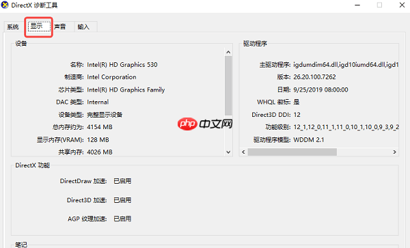Viewport: 410px width, 248px height.
Task: Click the device name Intel(R) HD Graphics 530
Action: pyautogui.click(x=122, y=64)
